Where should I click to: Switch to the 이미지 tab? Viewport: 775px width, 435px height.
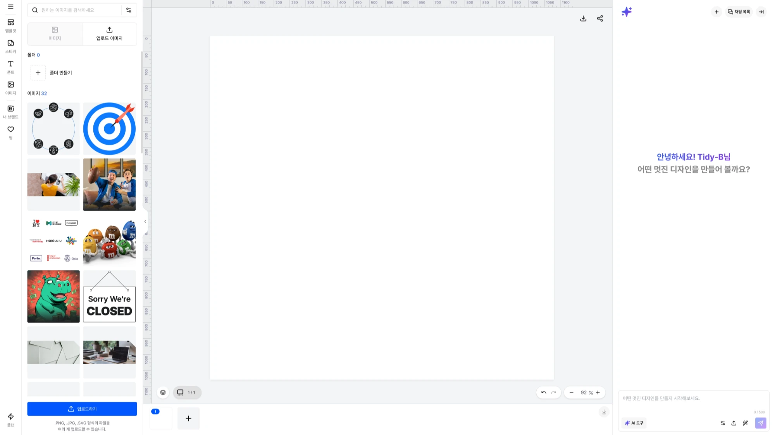55,34
